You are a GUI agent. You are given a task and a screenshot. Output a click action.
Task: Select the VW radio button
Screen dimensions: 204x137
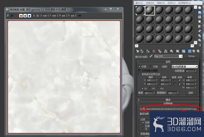click(x=150, y=88)
